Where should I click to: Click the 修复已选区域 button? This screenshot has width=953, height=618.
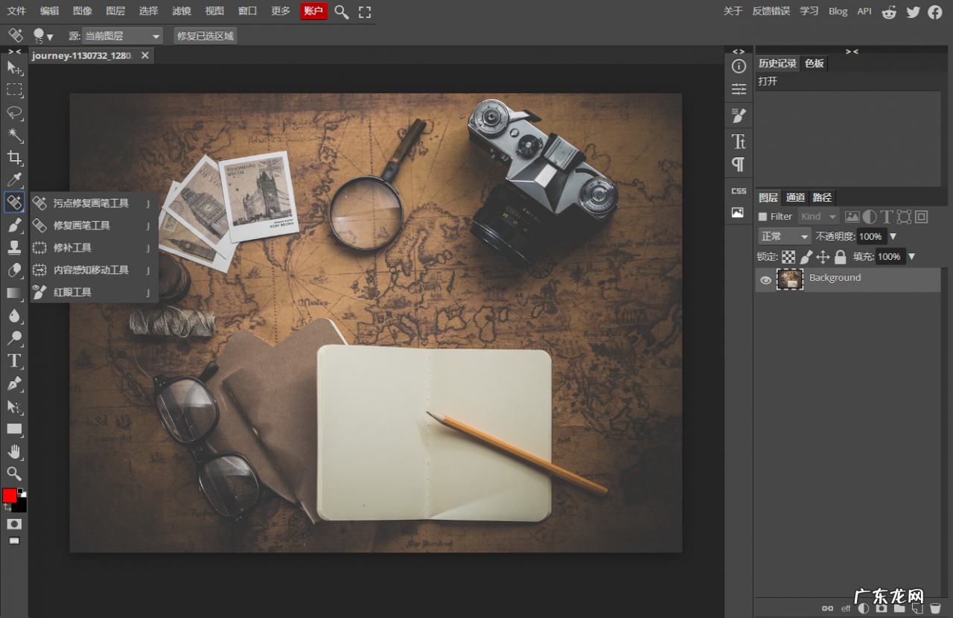(x=205, y=36)
